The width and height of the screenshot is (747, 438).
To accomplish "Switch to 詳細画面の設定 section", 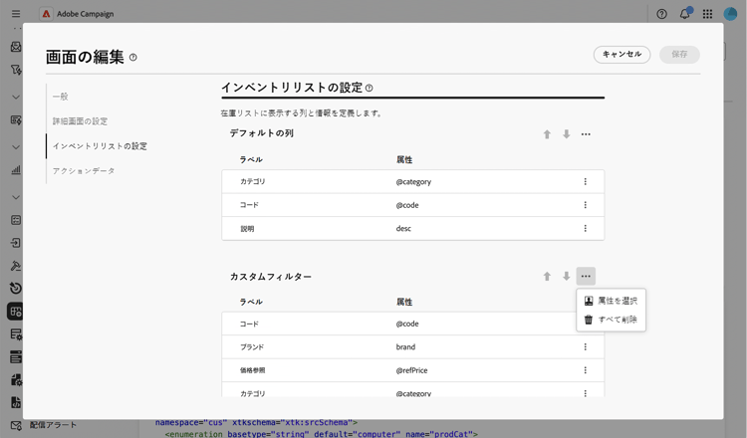I will tap(80, 121).
